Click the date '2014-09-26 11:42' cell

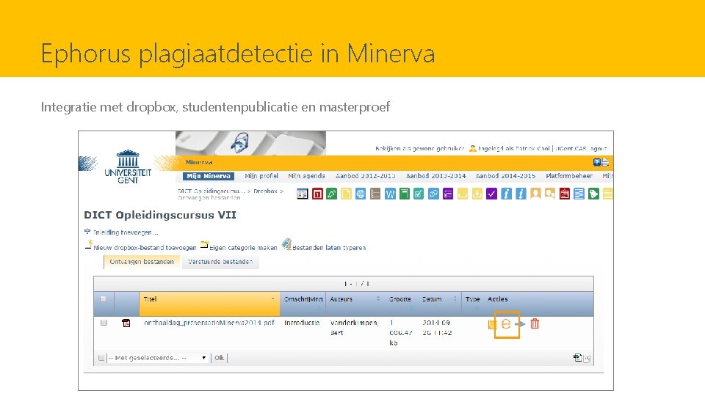coord(437,328)
